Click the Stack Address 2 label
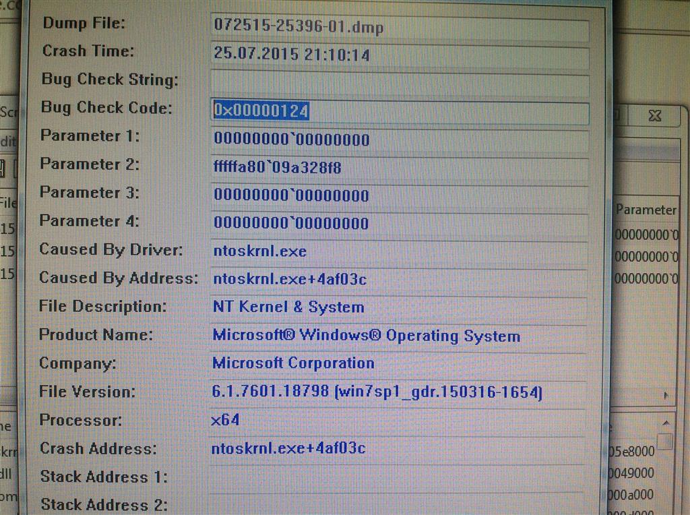This screenshot has width=690, height=515. pos(104,504)
